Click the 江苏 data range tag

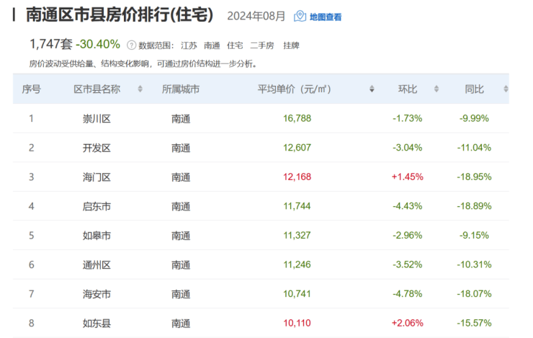(189, 45)
